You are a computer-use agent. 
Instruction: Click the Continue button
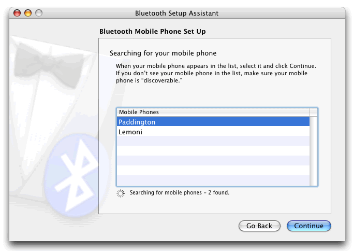[308, 226]
